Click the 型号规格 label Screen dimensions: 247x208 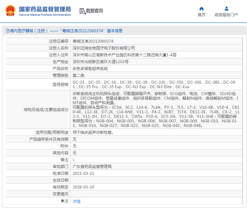pyautogui.click(x=60, y=84)
